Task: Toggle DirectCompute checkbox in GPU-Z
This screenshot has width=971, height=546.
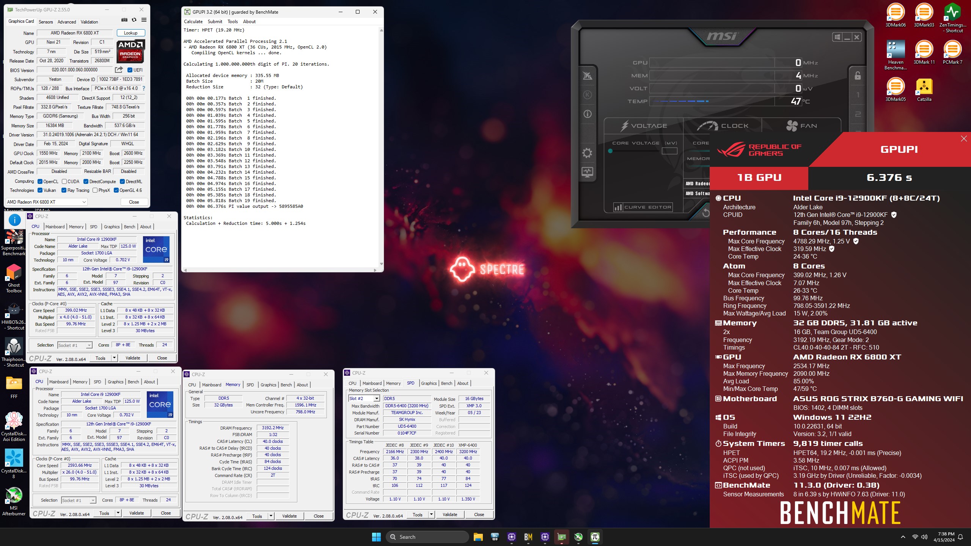Action: (86, 182)
